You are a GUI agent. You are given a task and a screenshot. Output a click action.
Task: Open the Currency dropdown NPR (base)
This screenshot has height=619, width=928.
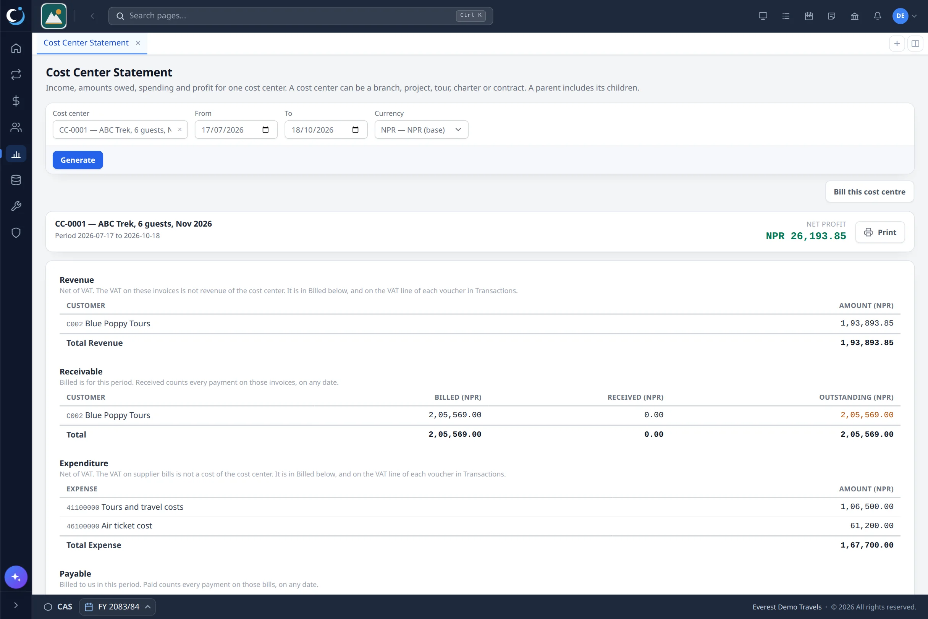point(421,130)
